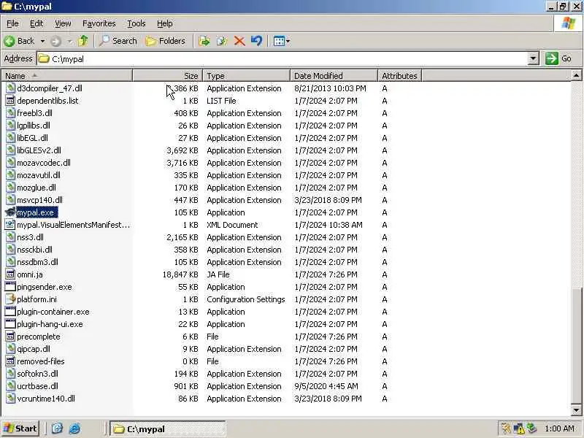Image resolution: width=584 pixels, height=438 pixels.
Task: Click the Forward arrow icon
Action: [x=56, y=41]
